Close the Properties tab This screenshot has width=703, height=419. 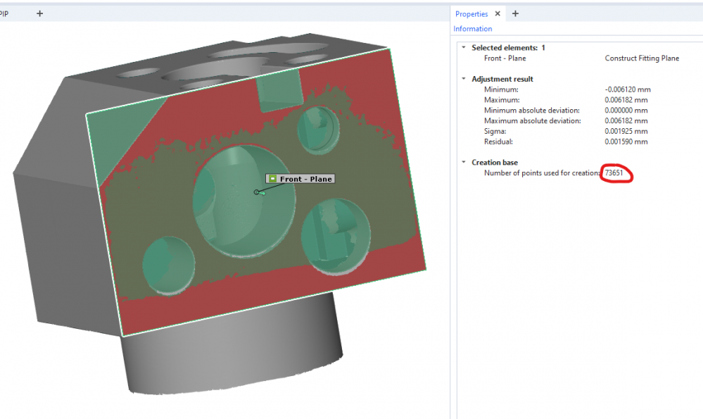click(x=497, y=14)
